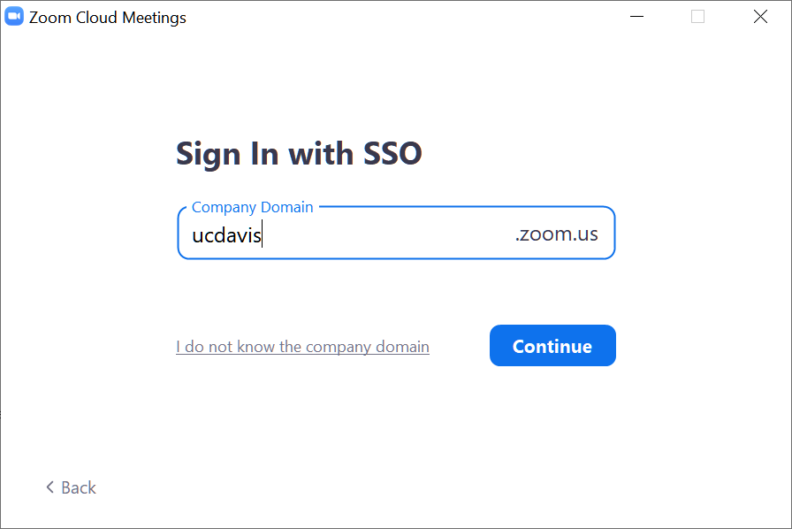The width and height of the screenshot is (792, 529).
Task: Click the word "SSO" in the heading
Action: [393, 154]
